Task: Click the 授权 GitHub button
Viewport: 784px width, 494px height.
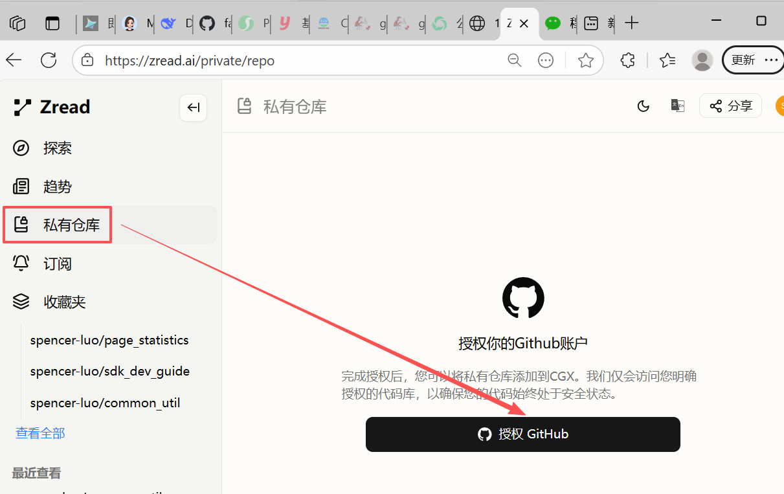Action: (522, 434)
